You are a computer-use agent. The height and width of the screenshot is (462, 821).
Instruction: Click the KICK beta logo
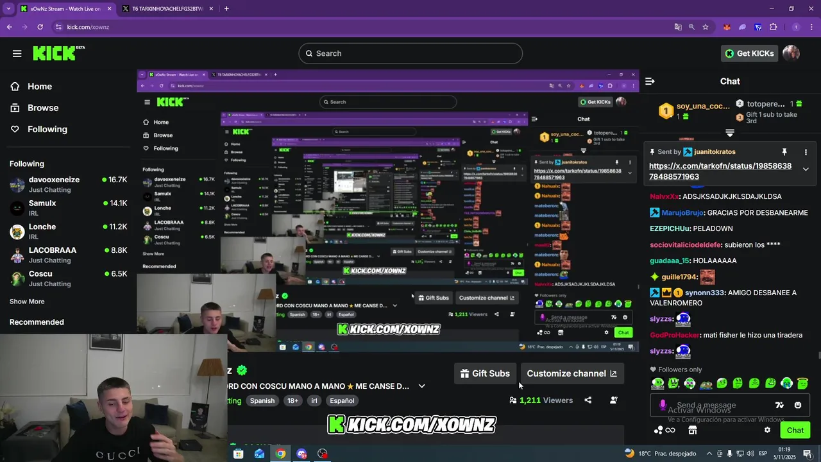click(58, 53)
